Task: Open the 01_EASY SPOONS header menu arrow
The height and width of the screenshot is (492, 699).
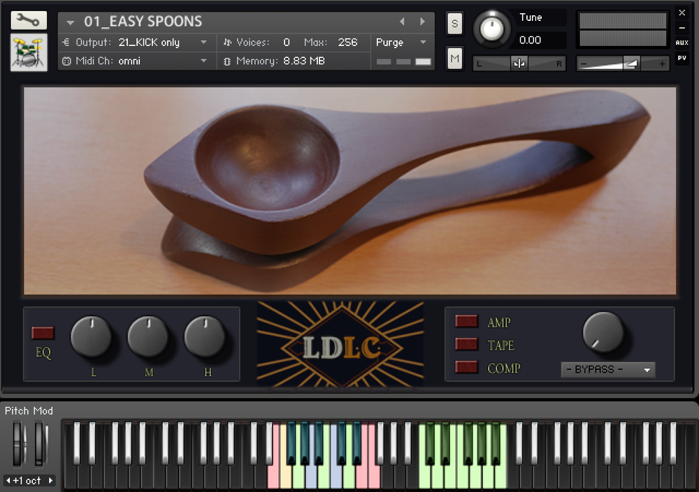Action: [69, 22]
